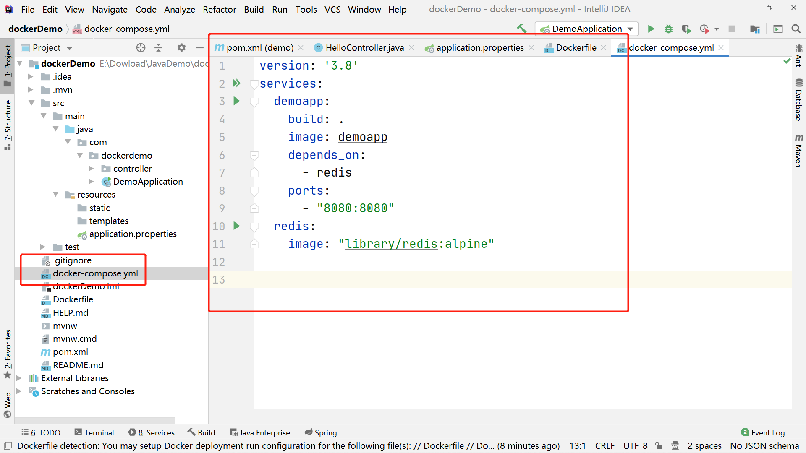Open the Refactor menu
806x453 pixels.
tap(219, 9)
